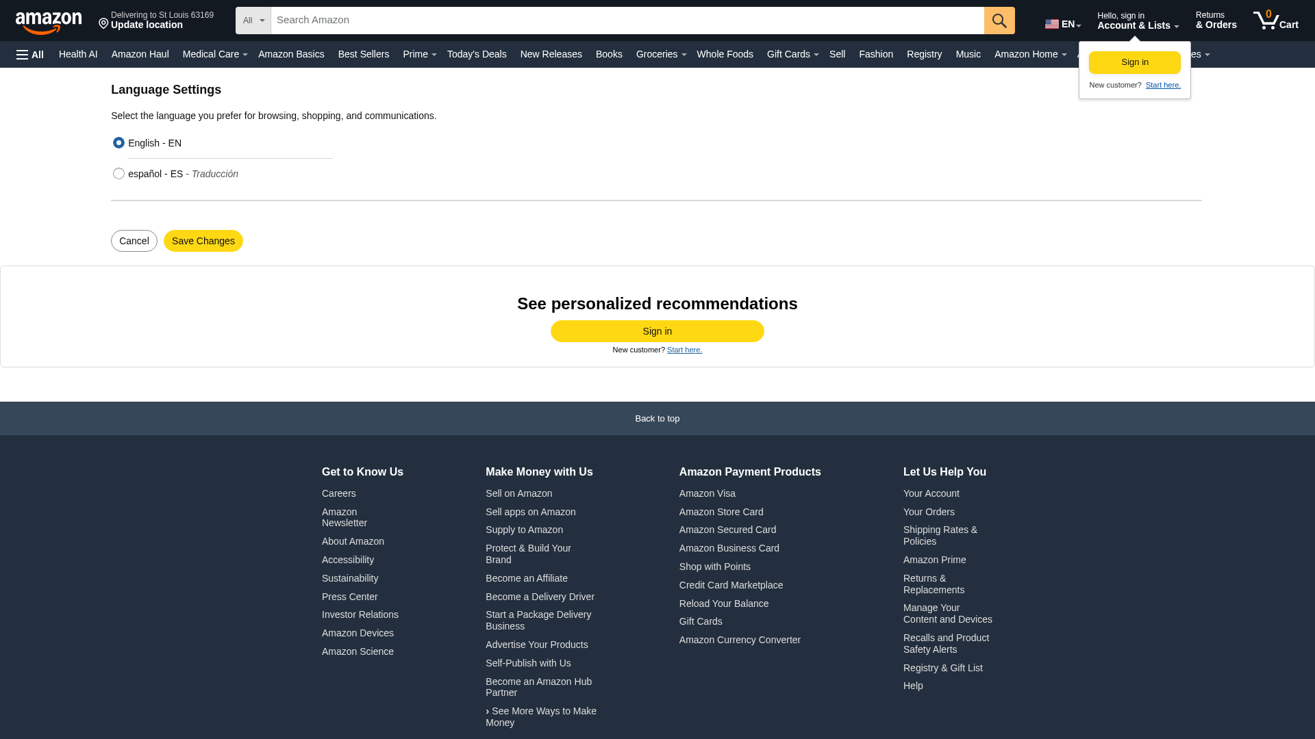Open Amazon Visa footer link
Image resolution: width=1315 pixels, height=739 pixels.
coord(707,493)
